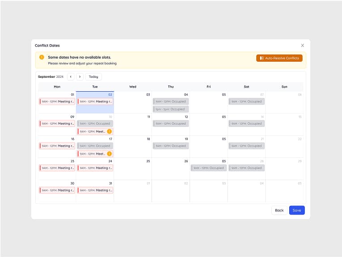Click the Sat column header
The height and width of the screenshot is (257, 342).
pos(246,87)
